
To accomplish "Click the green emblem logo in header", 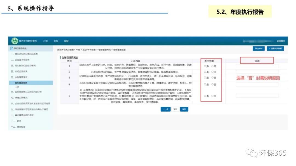I will [15, 41].
